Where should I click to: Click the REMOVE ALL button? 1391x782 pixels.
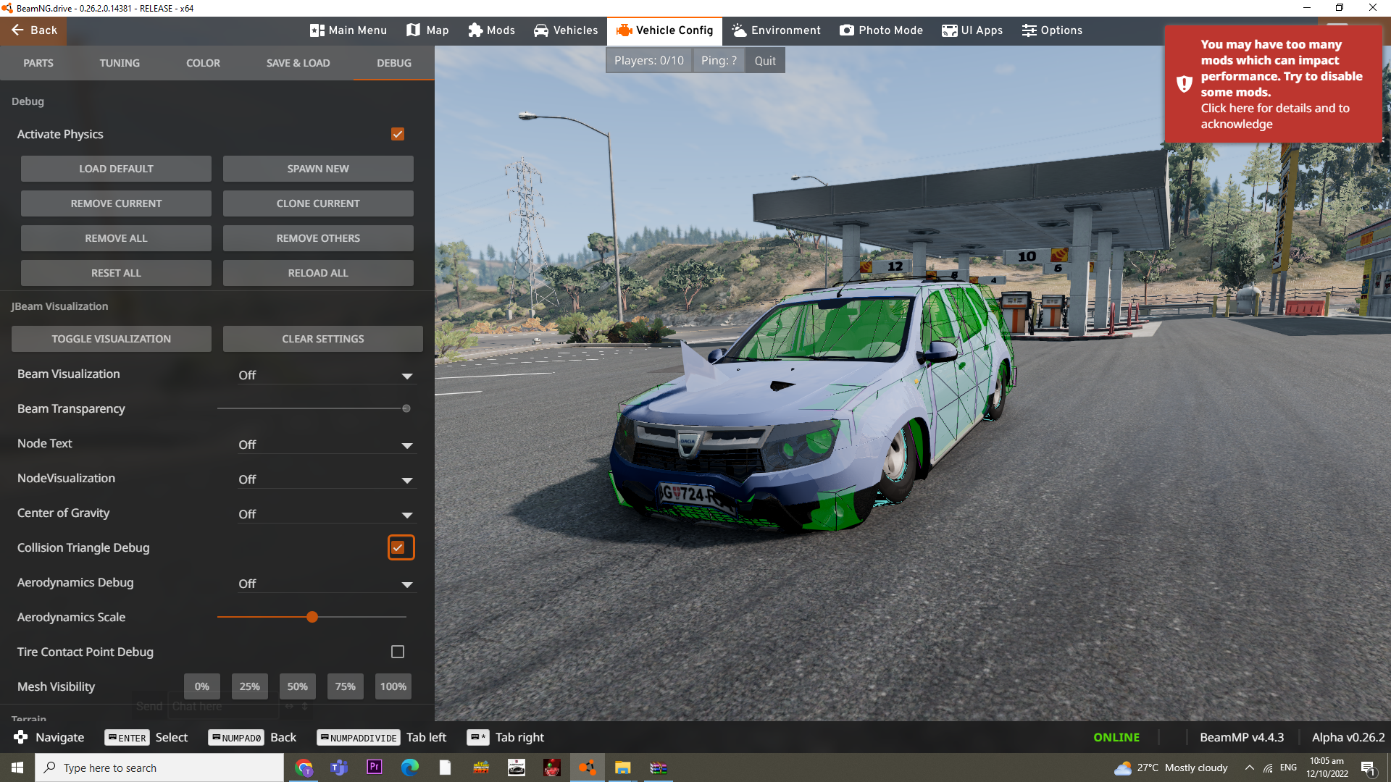coord(116,238)
